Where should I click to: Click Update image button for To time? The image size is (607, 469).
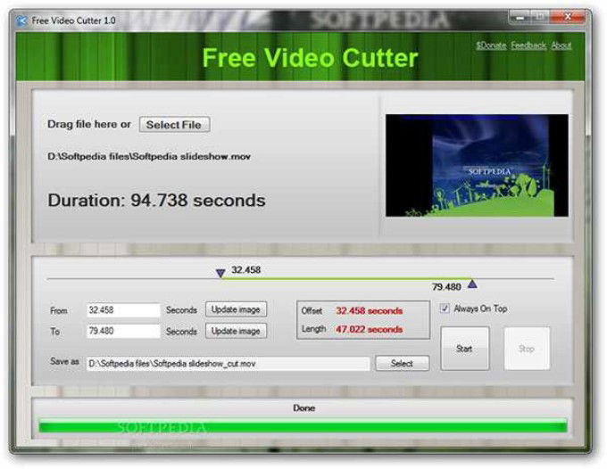click(x=236, y=331)
